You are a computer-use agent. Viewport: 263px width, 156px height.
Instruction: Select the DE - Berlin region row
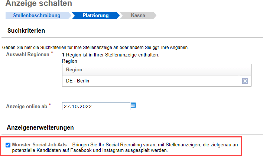pos(150,81)
